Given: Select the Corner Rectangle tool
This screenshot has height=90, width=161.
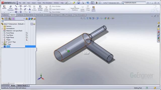Looking at the screenshot, I should tap(16, 9).
